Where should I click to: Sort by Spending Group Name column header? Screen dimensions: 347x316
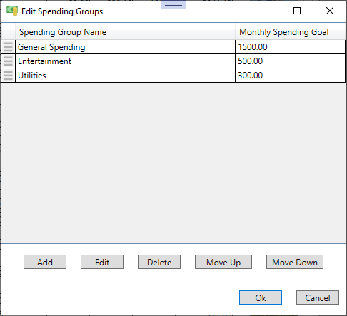click(x=126, y=32)
